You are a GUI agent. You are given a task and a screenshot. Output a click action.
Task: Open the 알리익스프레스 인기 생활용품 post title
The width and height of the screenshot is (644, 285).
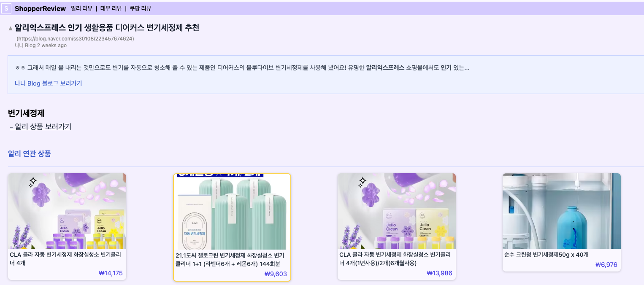coord(107,28)
